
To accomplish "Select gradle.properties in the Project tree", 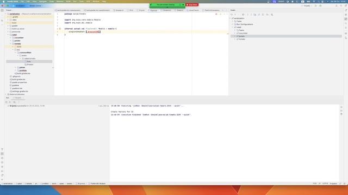I will (20, 82).
